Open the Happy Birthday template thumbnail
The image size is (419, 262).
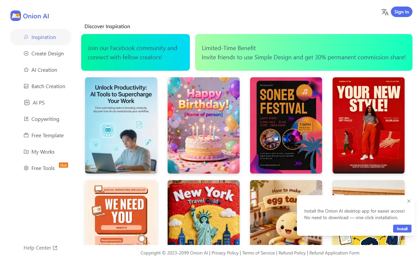204,125
